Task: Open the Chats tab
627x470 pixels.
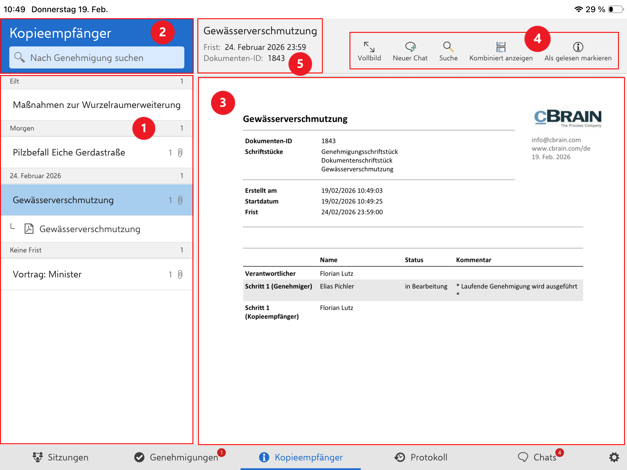Action: point(538,457)
